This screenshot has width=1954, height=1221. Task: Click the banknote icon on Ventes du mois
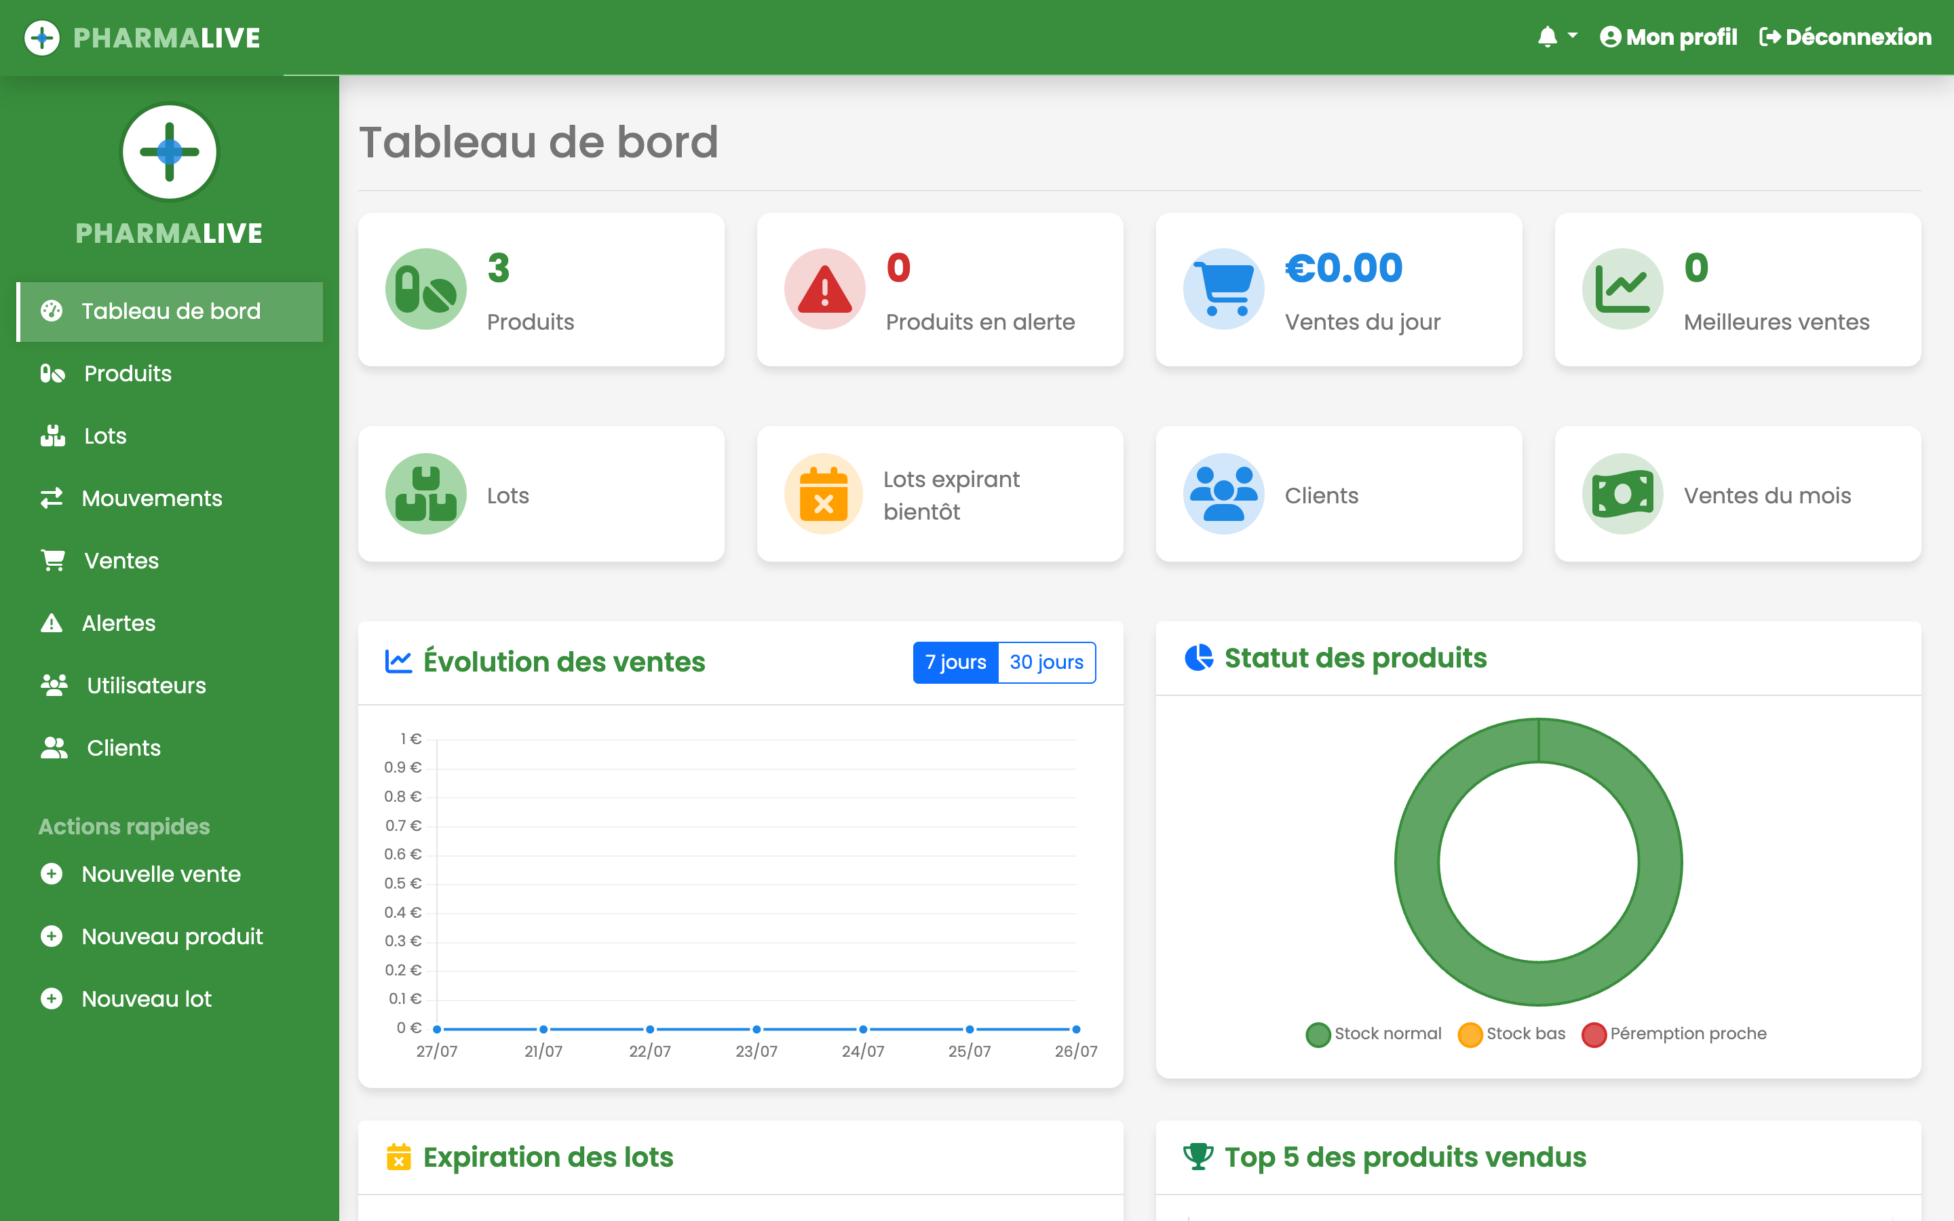[1622, 495]
